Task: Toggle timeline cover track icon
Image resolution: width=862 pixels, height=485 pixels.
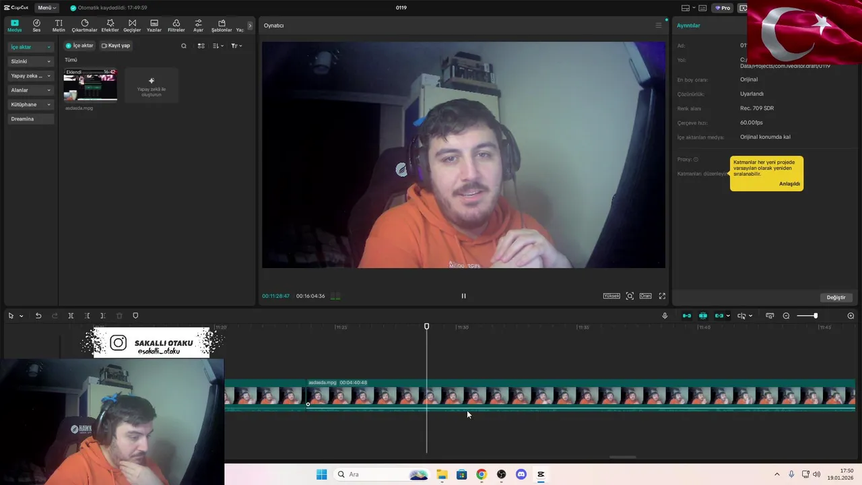Action: (770, 316)
